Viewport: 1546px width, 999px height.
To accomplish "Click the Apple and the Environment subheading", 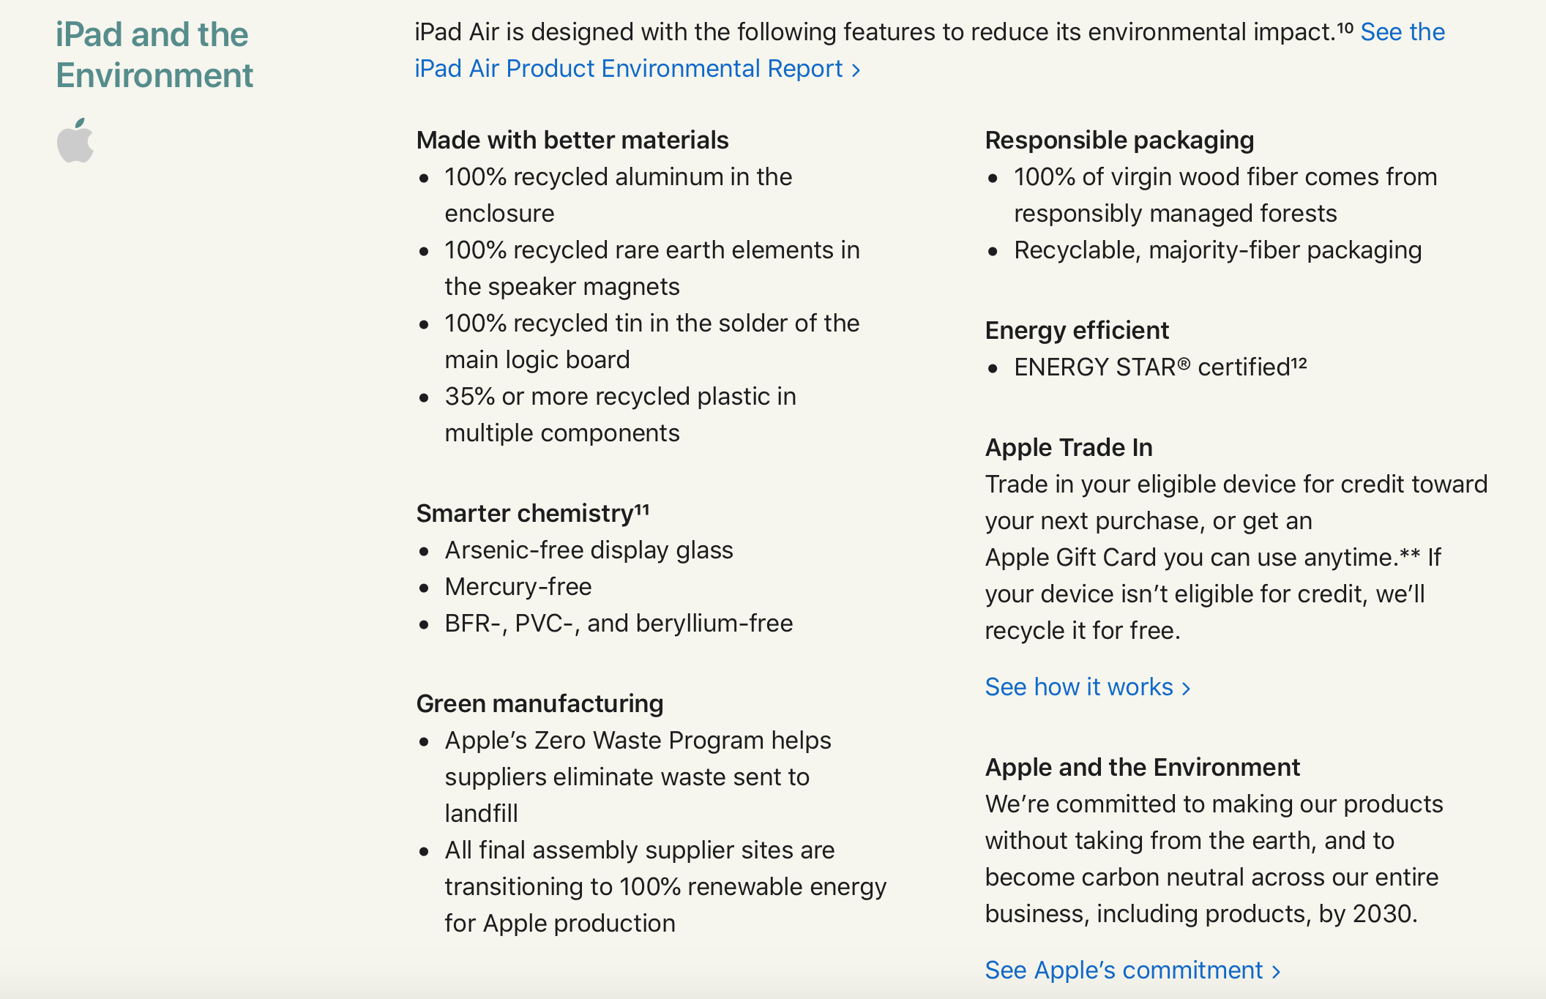I will coord(1142,768).
